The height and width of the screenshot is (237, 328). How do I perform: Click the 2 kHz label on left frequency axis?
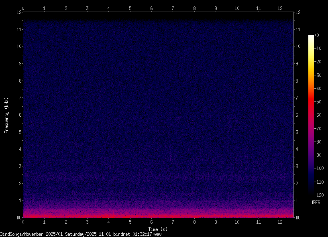point(18,184)
